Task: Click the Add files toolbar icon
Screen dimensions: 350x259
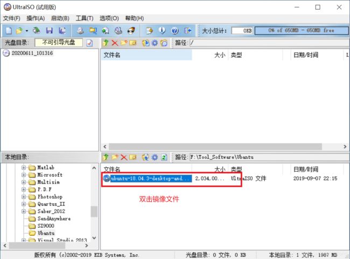Action: [x=149, y=30]
